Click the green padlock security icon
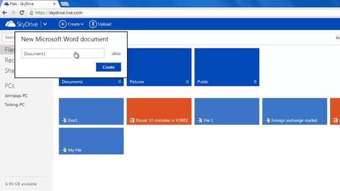Viewport: 340px width, 191px height. 31,13
